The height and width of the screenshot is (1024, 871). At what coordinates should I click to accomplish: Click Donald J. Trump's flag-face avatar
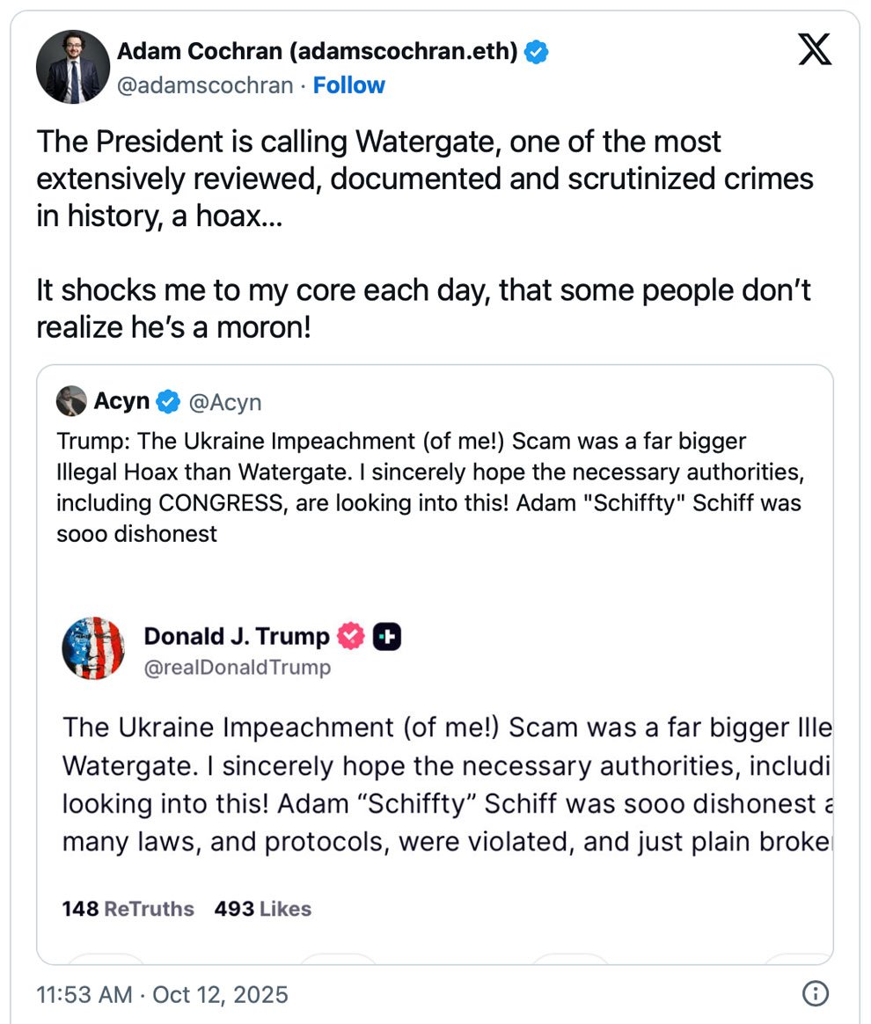93,649
